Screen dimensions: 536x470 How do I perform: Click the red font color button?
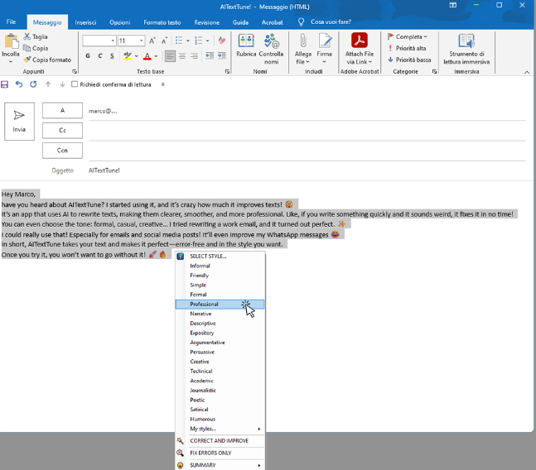(146, 56)
